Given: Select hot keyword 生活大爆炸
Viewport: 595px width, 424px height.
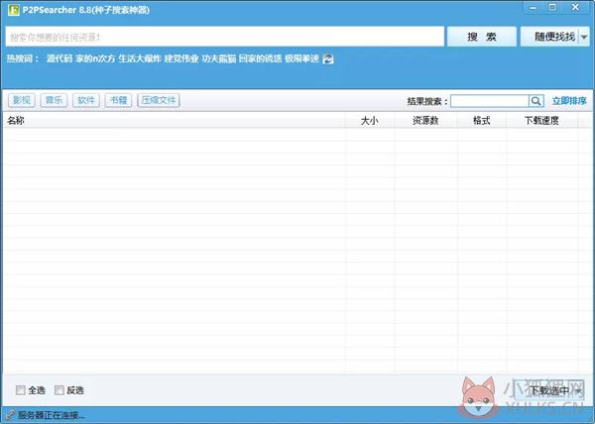Looking at the screenshot, I should (140, 58).
